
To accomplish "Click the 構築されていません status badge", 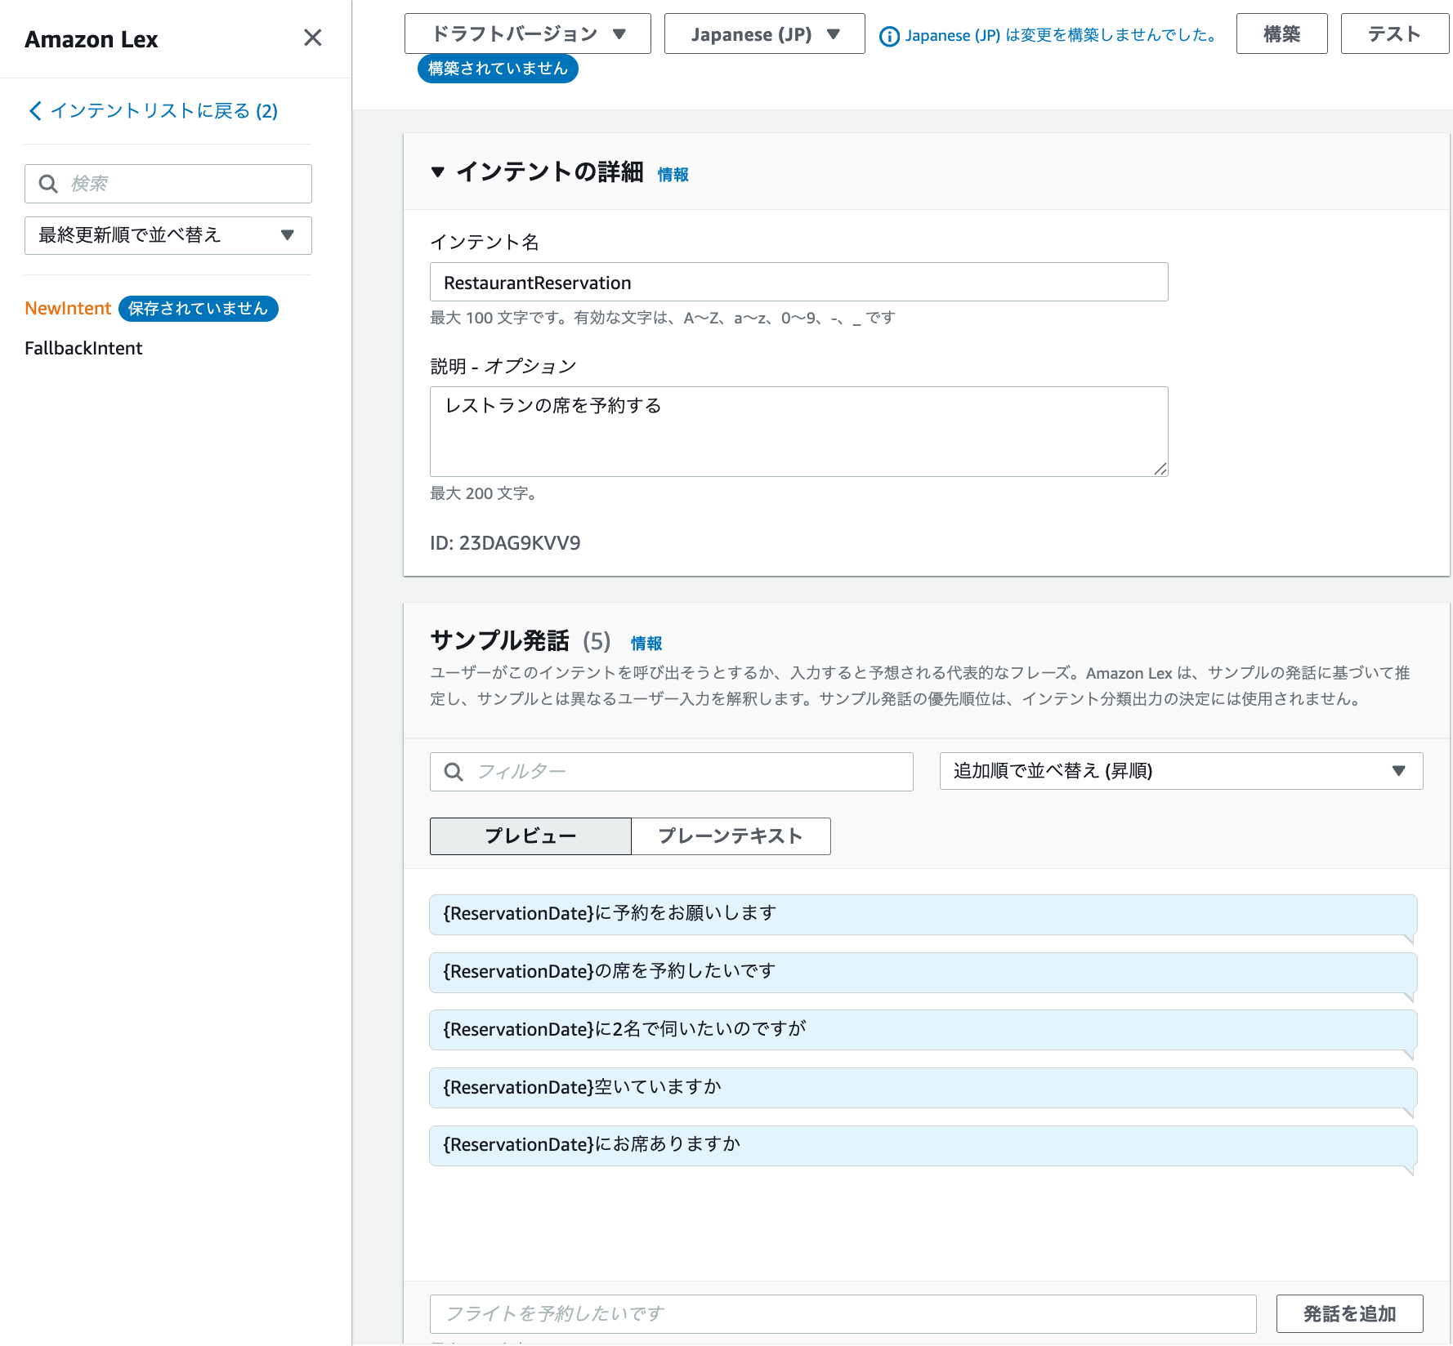I will [498, 69].
